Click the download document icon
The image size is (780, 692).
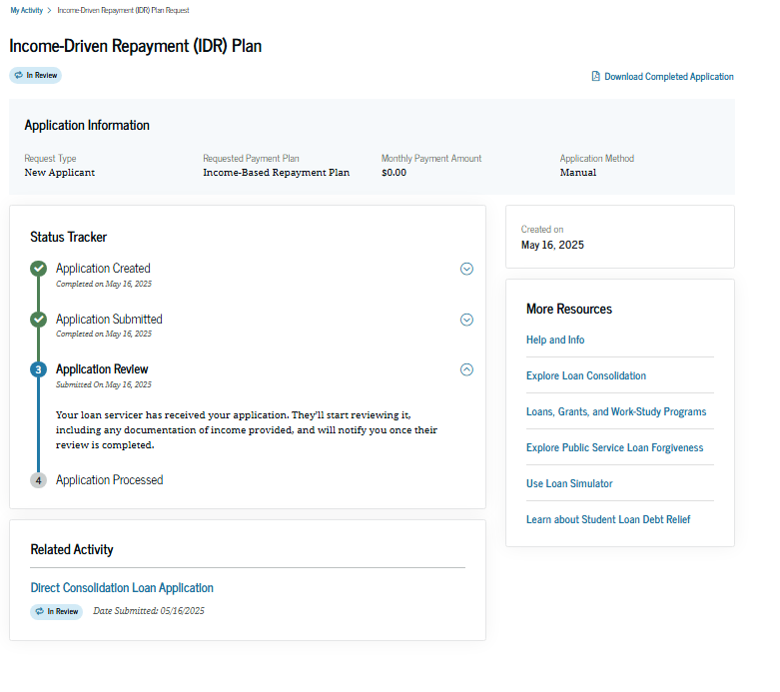[x=596, y=77]
